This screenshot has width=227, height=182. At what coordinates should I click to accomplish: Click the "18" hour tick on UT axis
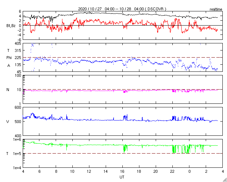139,171
